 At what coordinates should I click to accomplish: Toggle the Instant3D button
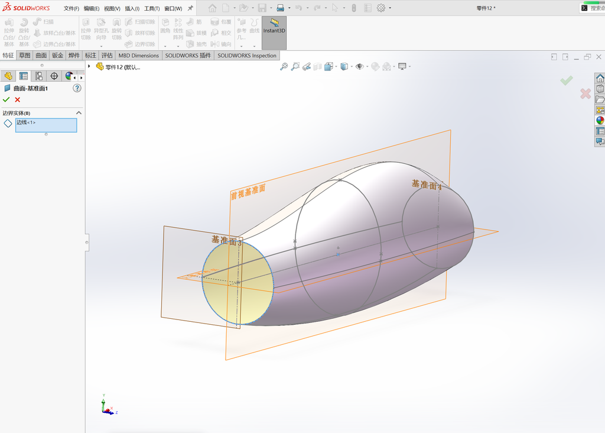pyautogui.click(x=274, y=33)
